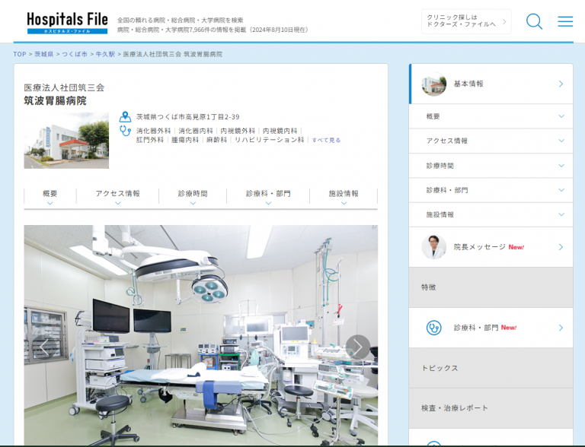The image size is (585, 447).
Task: Show the previous slideshow photo arrow
Action: 44,347
